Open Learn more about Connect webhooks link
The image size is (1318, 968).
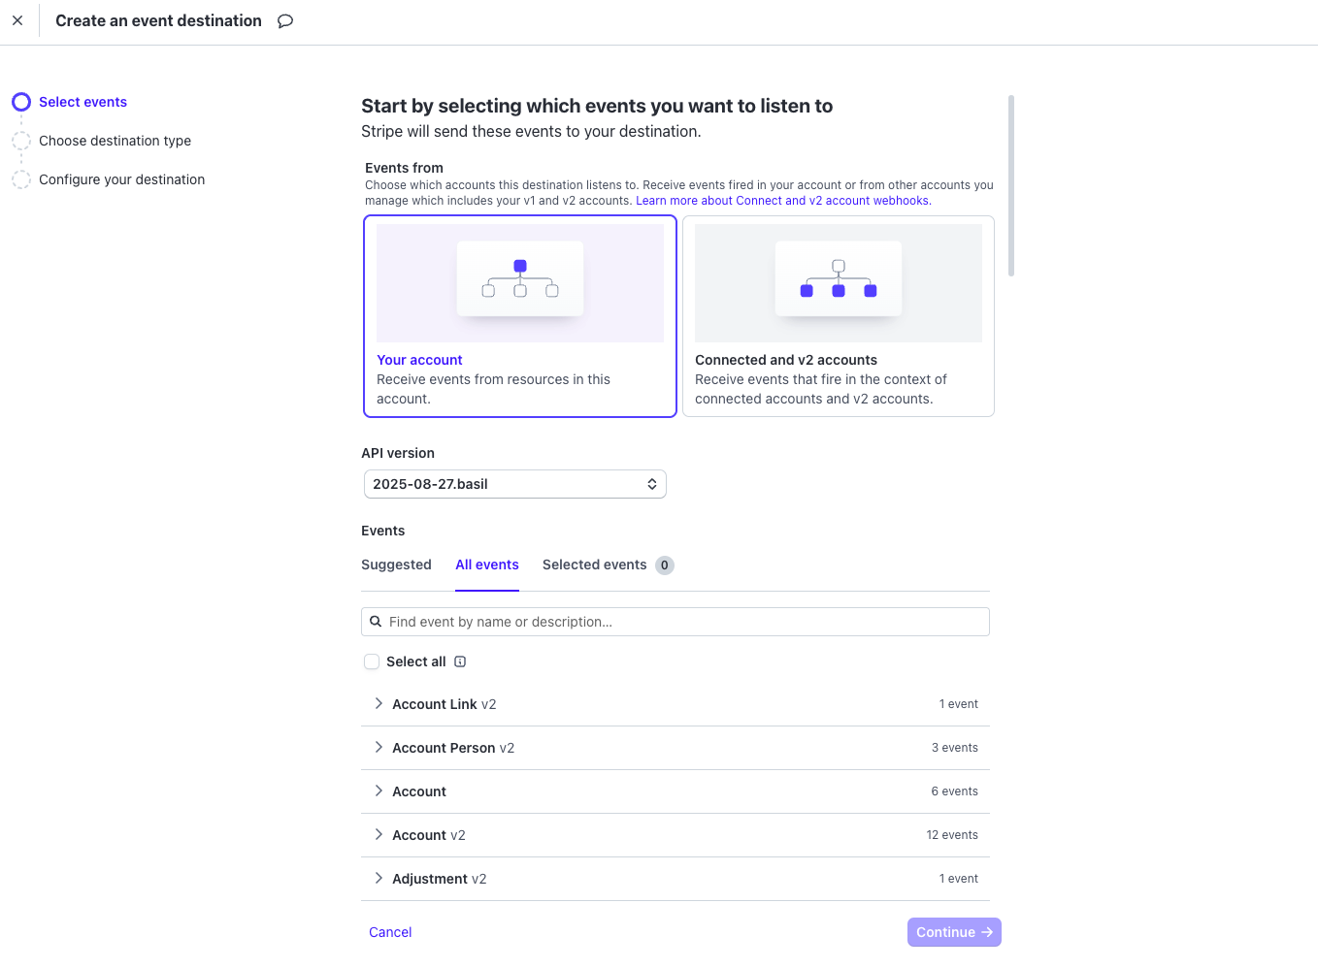(x=783, y=201)
